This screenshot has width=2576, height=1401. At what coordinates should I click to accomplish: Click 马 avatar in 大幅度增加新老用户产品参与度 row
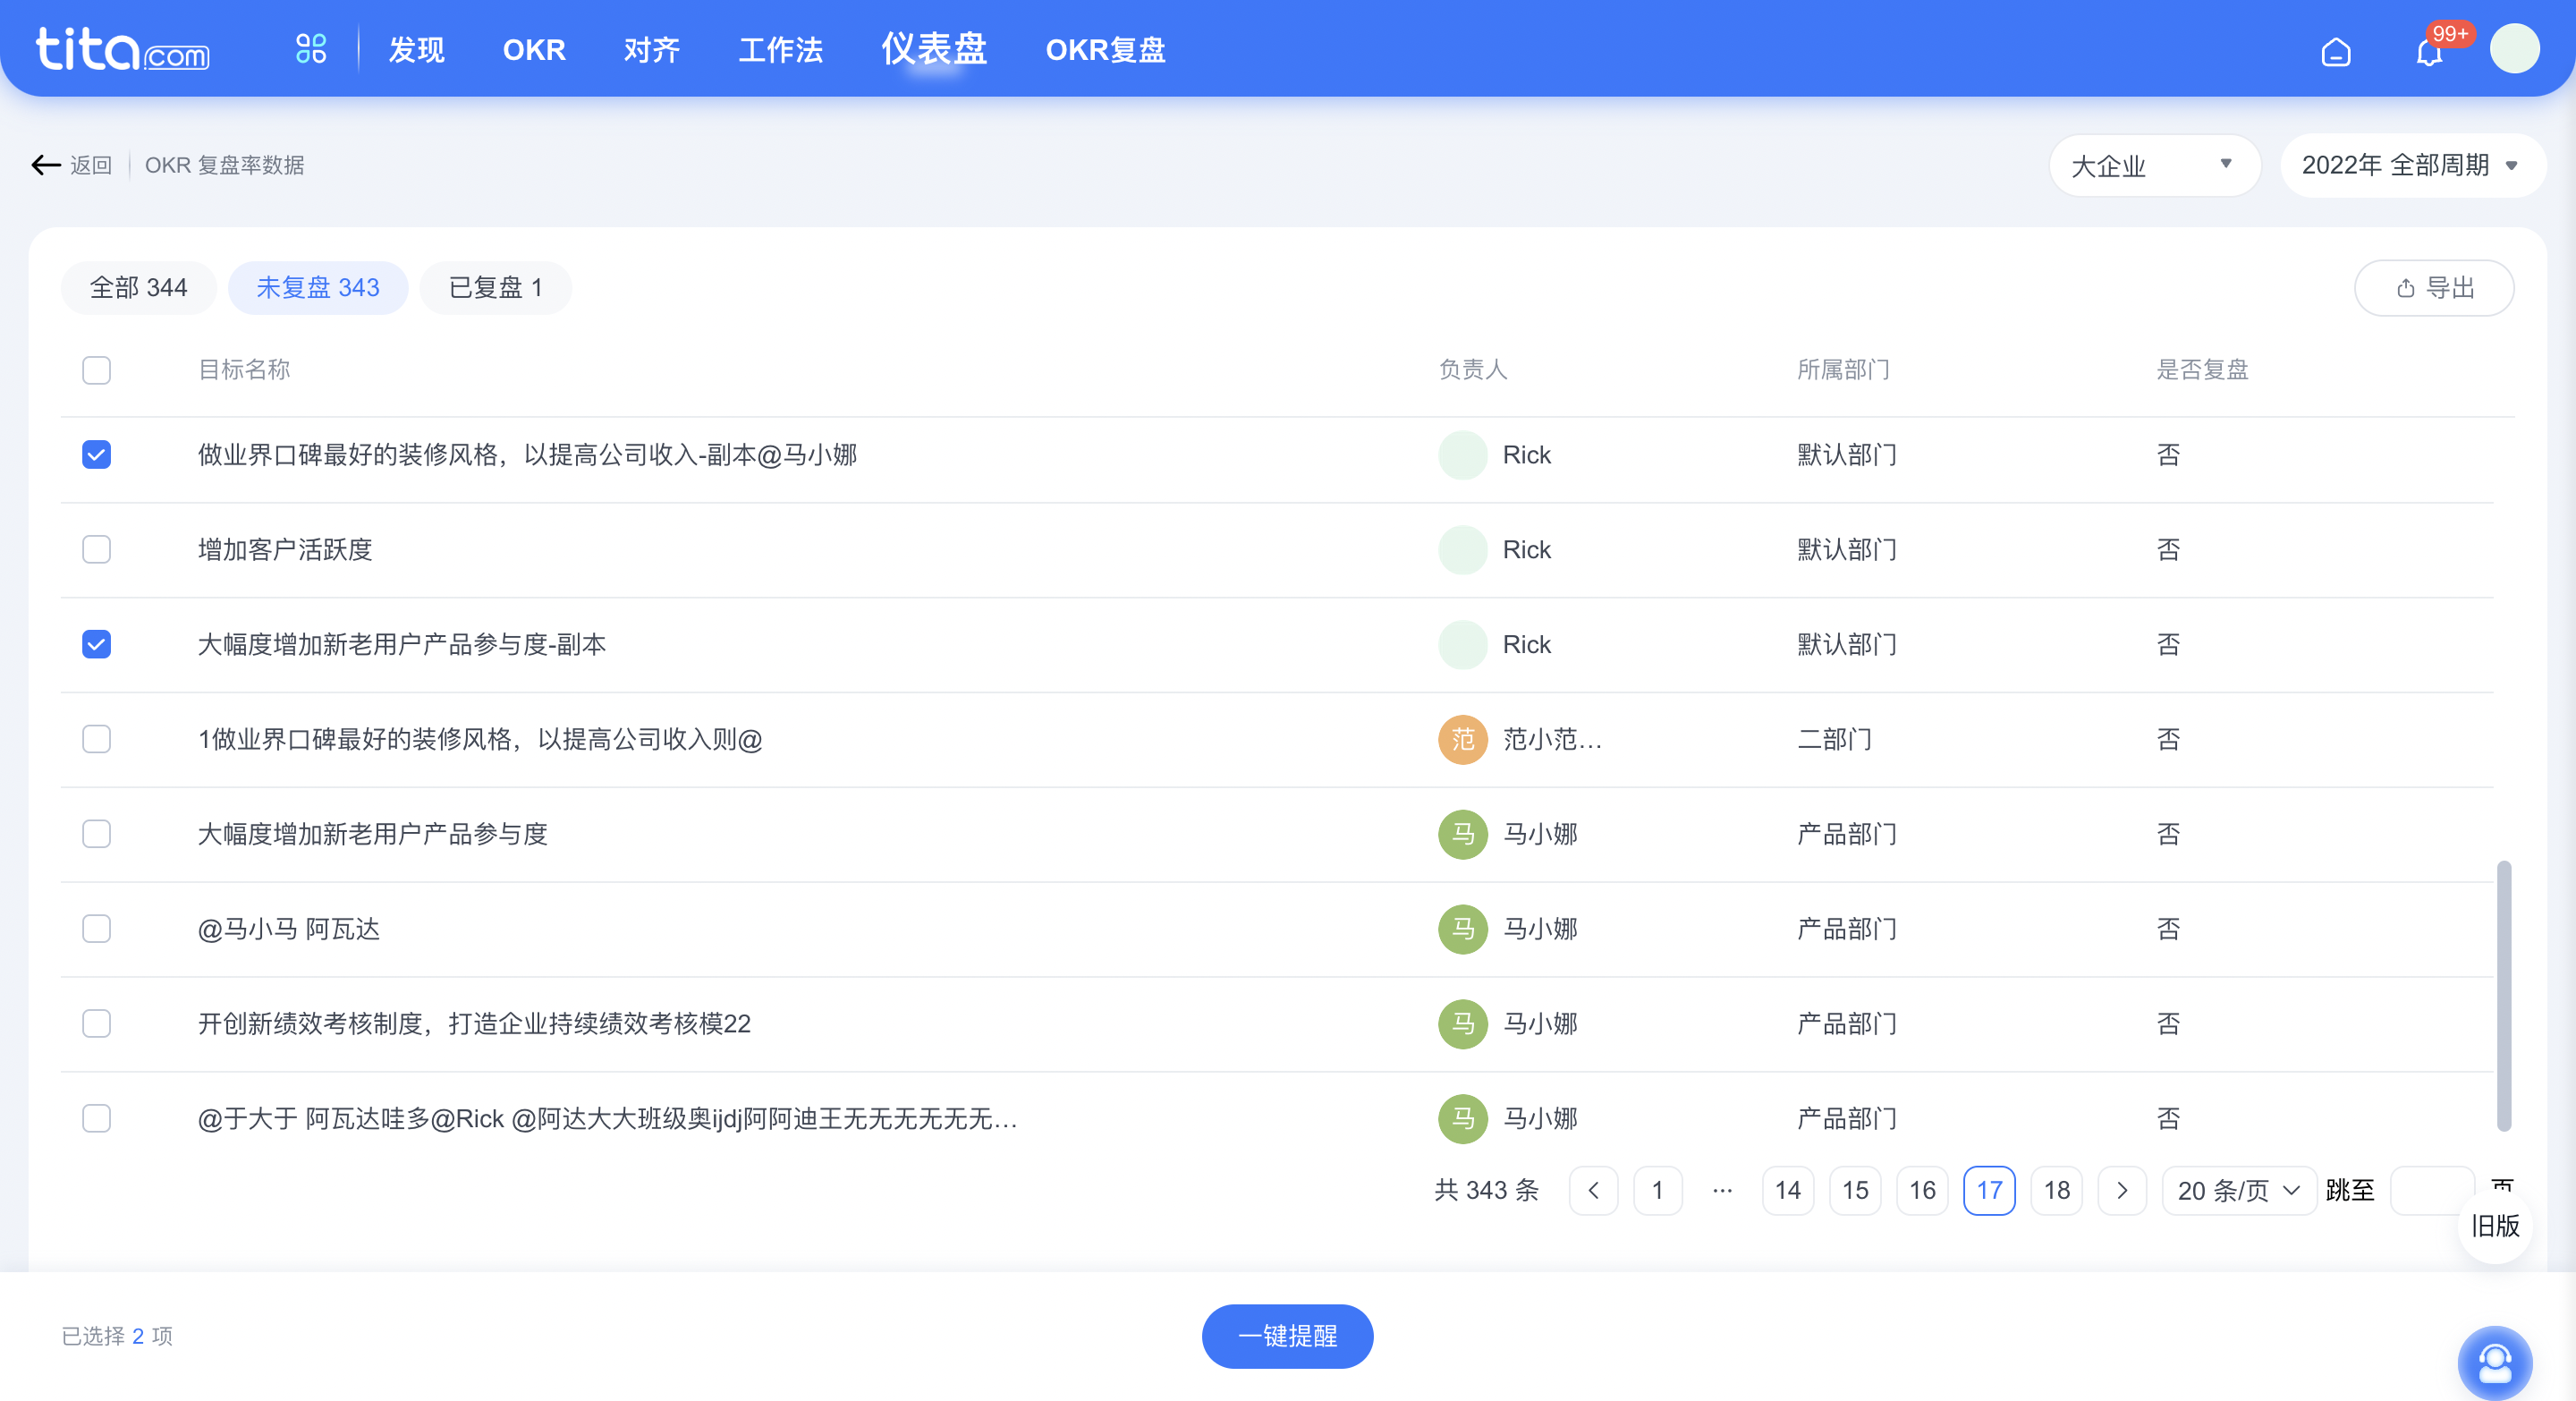tap(1462, 834)
